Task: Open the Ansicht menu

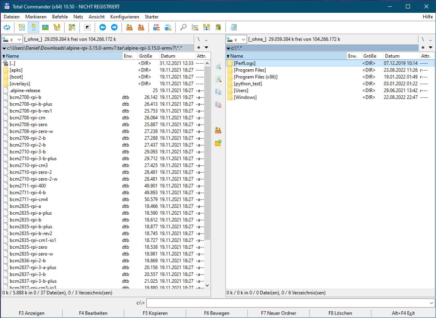Action: (97, 17)
